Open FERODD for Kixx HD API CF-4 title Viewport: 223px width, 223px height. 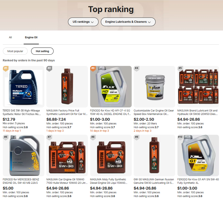(110, 112)
